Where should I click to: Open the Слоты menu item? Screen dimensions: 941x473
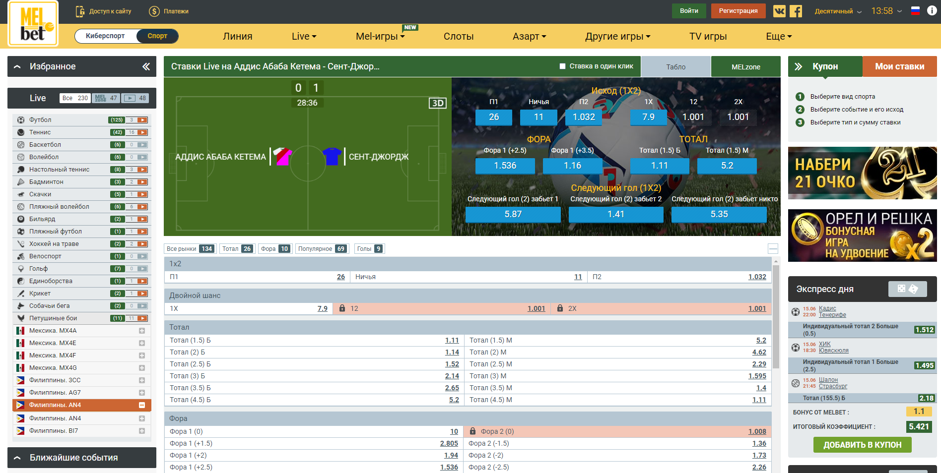point(458,36)
